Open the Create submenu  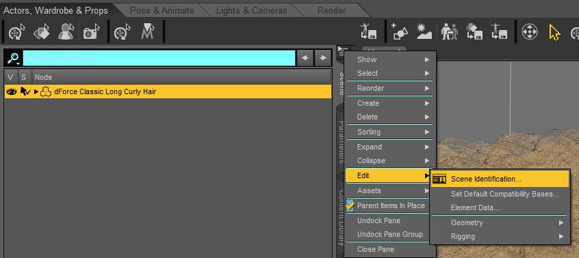389,104
